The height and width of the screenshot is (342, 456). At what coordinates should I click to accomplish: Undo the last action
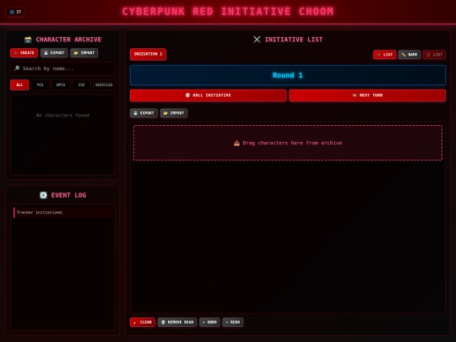point(209,322)
